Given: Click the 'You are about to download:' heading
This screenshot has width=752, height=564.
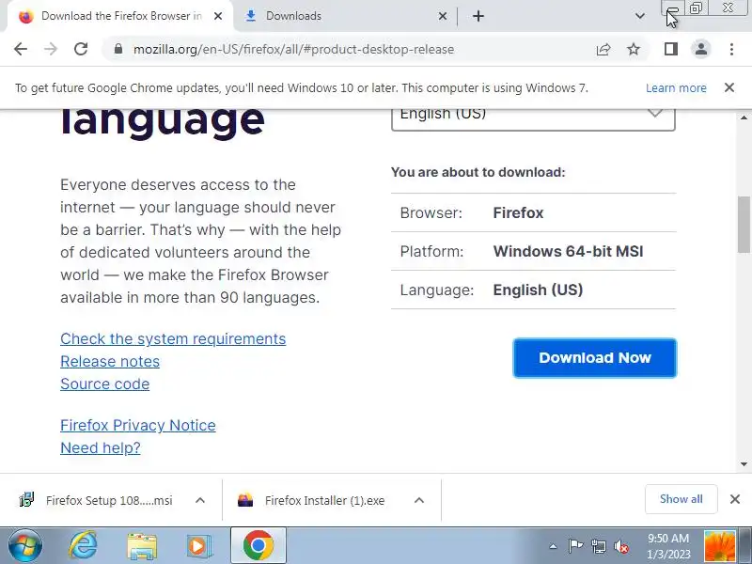Looking at the screenshot, I should click(478, 172).
